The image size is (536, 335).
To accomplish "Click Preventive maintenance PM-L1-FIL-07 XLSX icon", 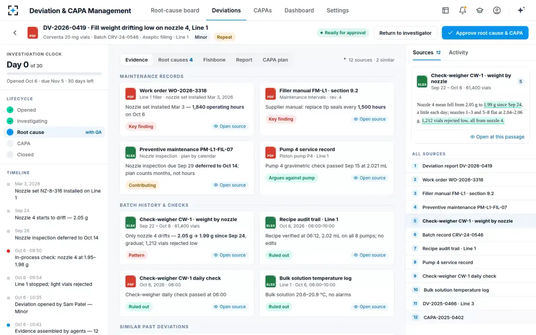I will pyautogui.click(x=131, y=152).
